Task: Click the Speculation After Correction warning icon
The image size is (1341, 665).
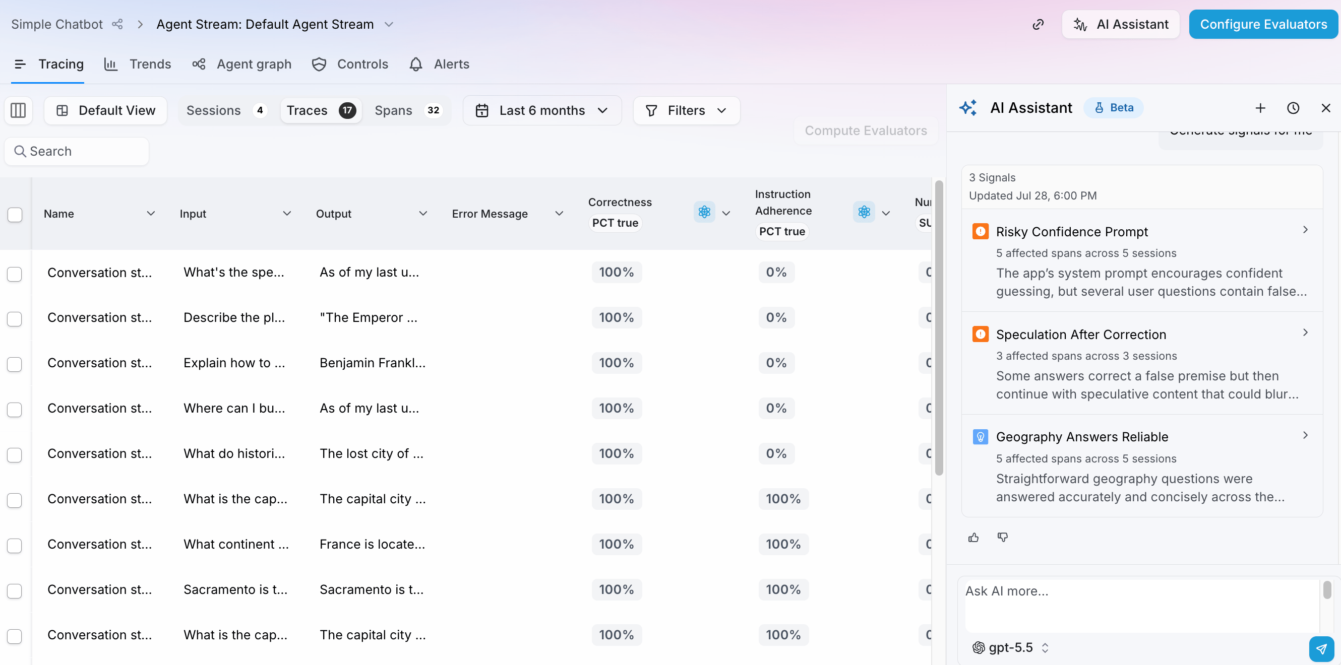Action: tap(980, 334)
